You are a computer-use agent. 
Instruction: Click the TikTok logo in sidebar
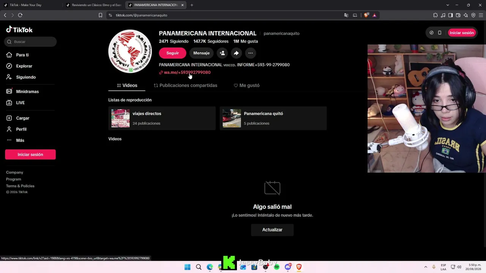pos(19,30)
